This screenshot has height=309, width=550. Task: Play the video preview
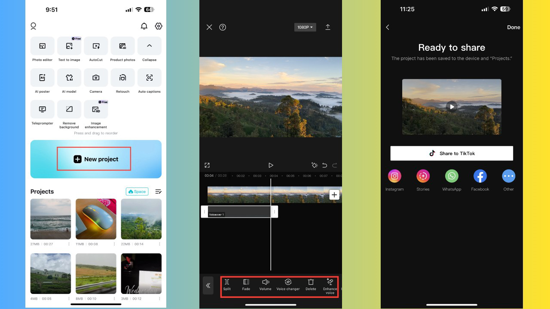452,106
